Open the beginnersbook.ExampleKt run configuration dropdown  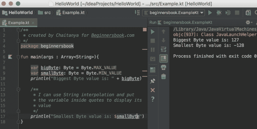coord(173,13)
